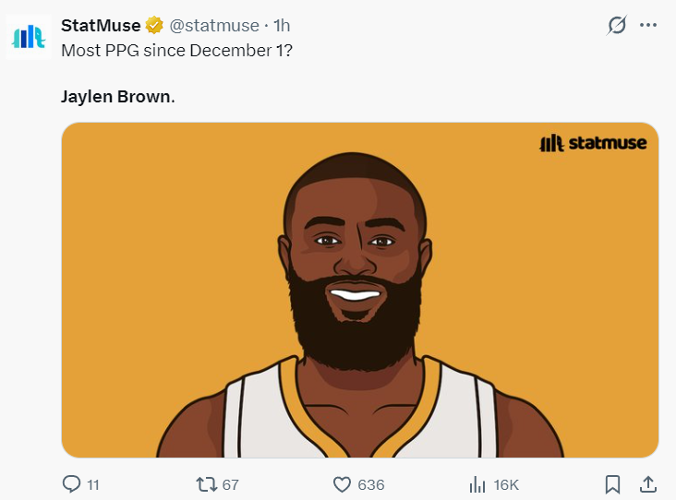This screenshot has height=500, width=676.
Task: Open the share post menu
Action: pos(648,484)
